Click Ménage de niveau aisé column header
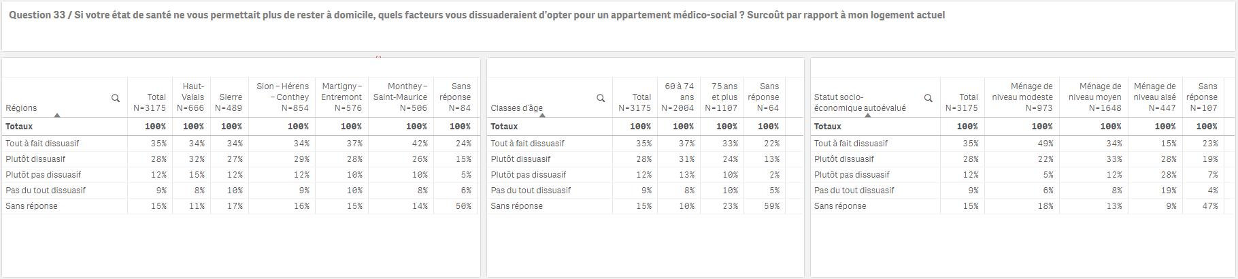The image size is (1238, 279). pos(1154,97)
